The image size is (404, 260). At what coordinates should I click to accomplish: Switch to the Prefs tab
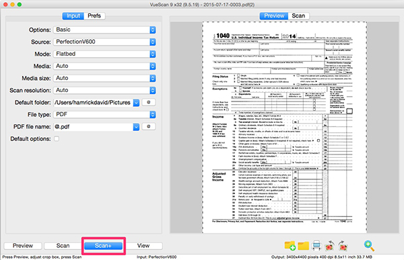tap(94, 15)
